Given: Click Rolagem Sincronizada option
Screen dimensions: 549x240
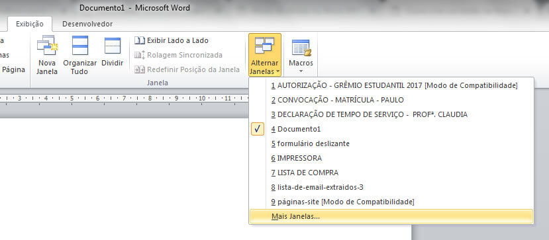Looking at the screenshot, I should click(x=179, y=55).
